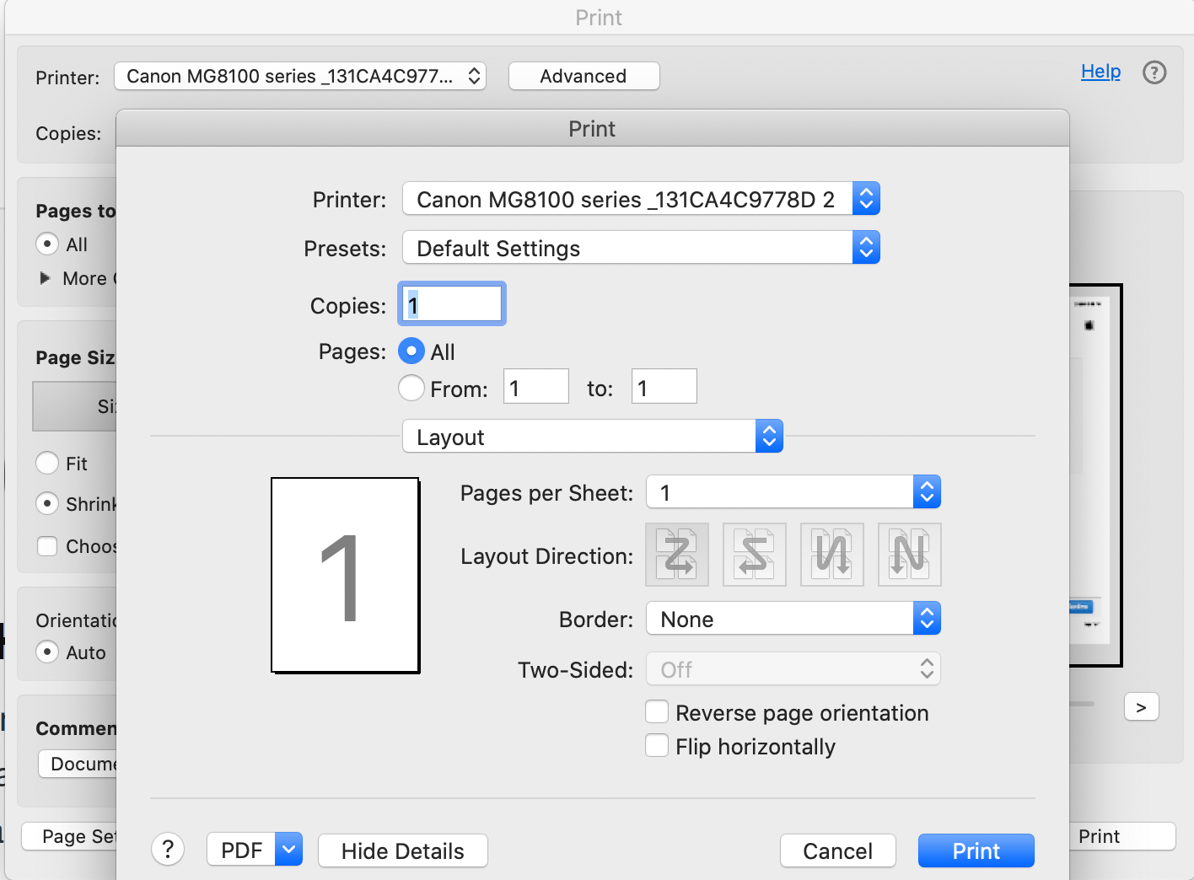
Task: Click the page preview thumbnail showing 1
Action: (x=345, y=575)
